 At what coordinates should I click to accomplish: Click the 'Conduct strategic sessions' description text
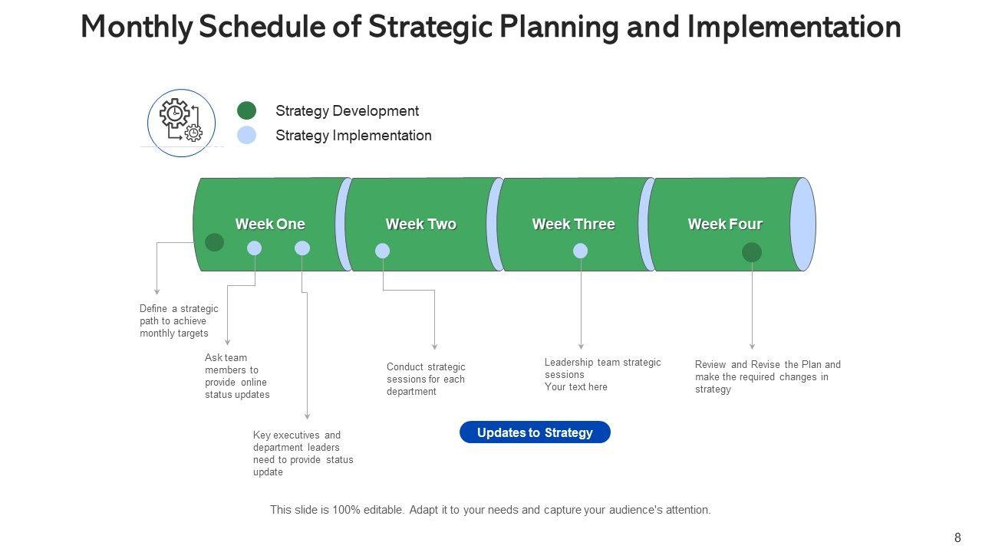pos(426,379)
